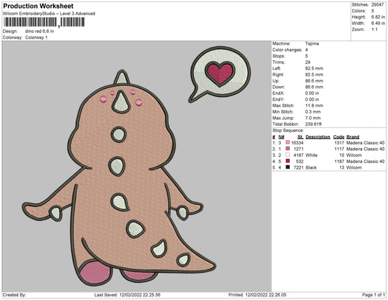The width and height of the screenshot is (388, 300).
Task: Click the 'EndY:' label
Action: tap(278, 99)
